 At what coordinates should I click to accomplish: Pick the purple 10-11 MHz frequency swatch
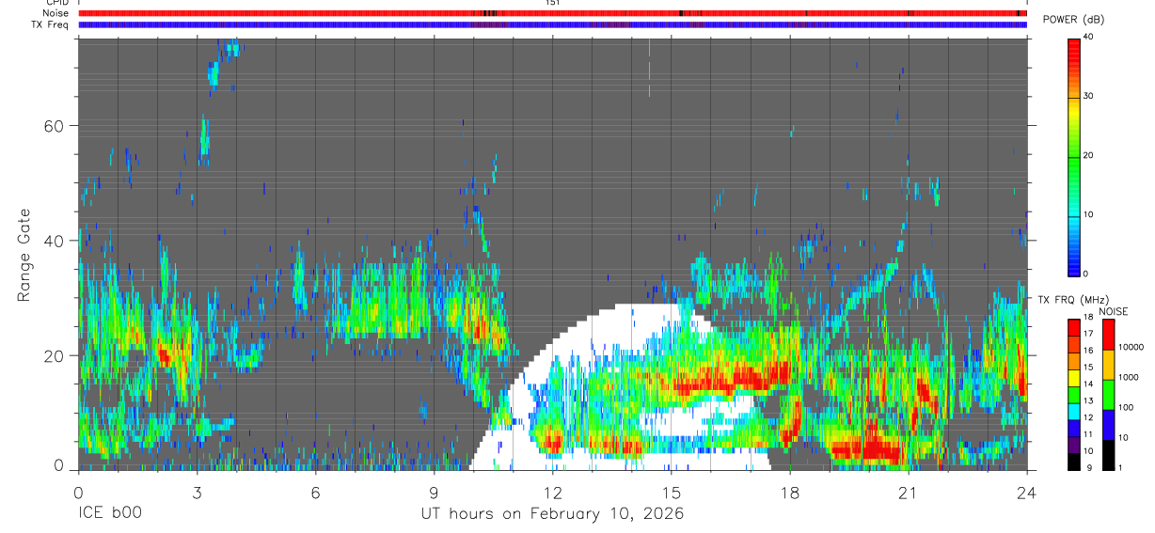click(x=1073, y=445)
